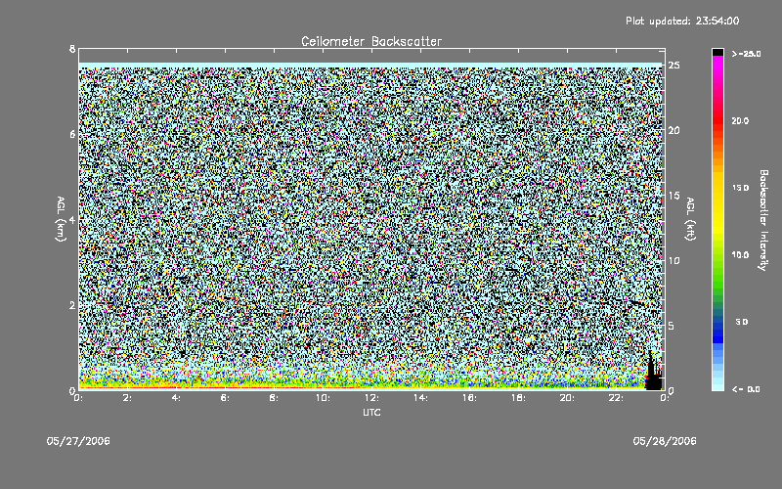782x489 pixels.
Task: Select the "UTC" x-axis label
Action: coord(371,413)
